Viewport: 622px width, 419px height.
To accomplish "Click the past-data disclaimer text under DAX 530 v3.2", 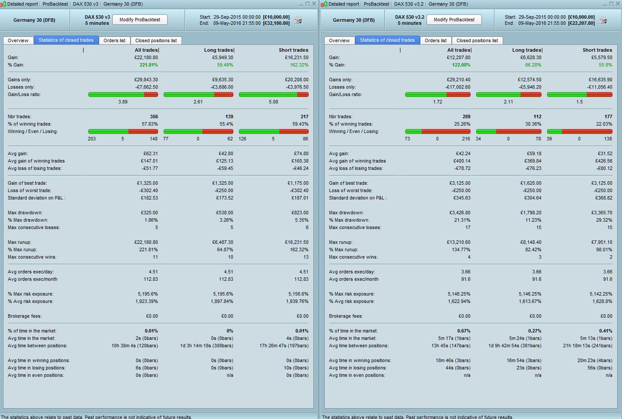I will pyautogui.click(x=418, y=417).
